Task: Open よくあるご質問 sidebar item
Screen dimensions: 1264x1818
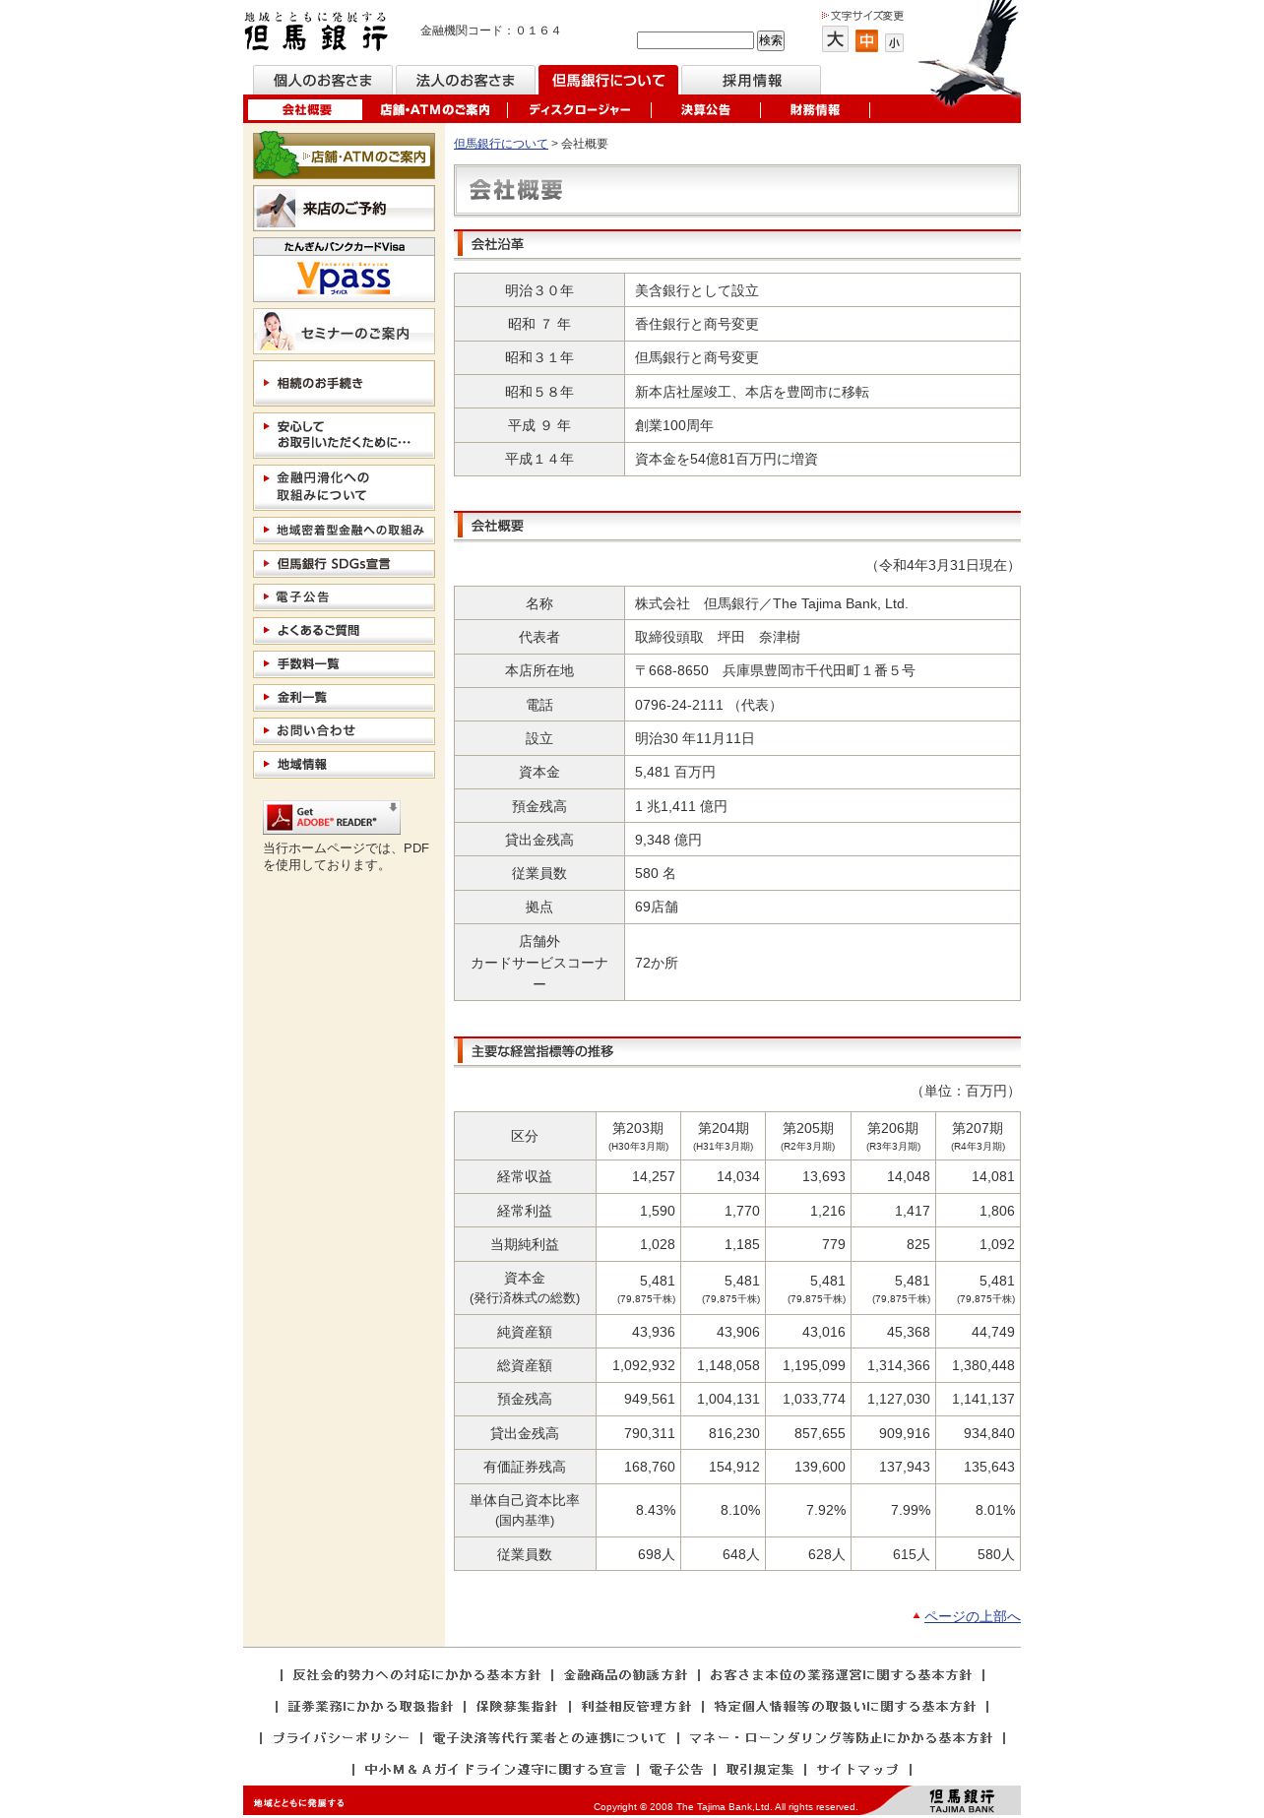Action: 344,631
